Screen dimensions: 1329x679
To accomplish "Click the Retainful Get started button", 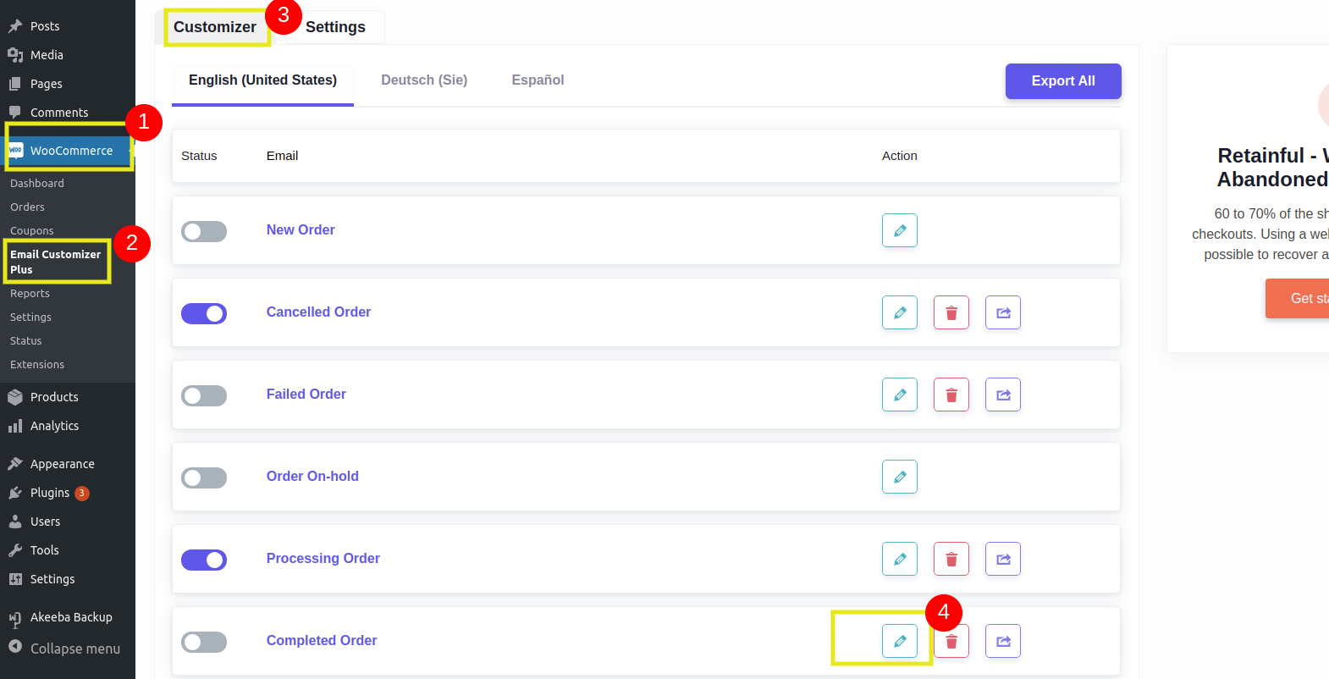I will tap(1298, 299).
